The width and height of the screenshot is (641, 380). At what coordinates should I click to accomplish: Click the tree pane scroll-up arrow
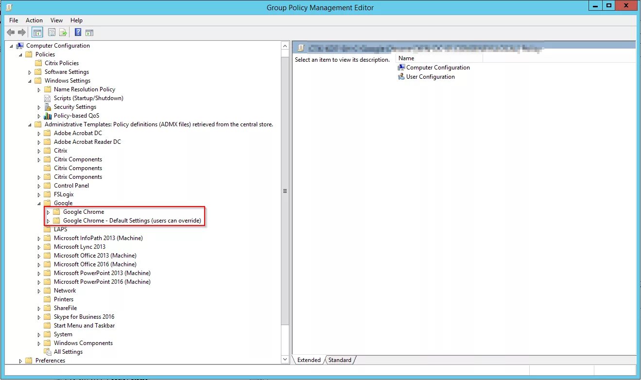[285, 46]
